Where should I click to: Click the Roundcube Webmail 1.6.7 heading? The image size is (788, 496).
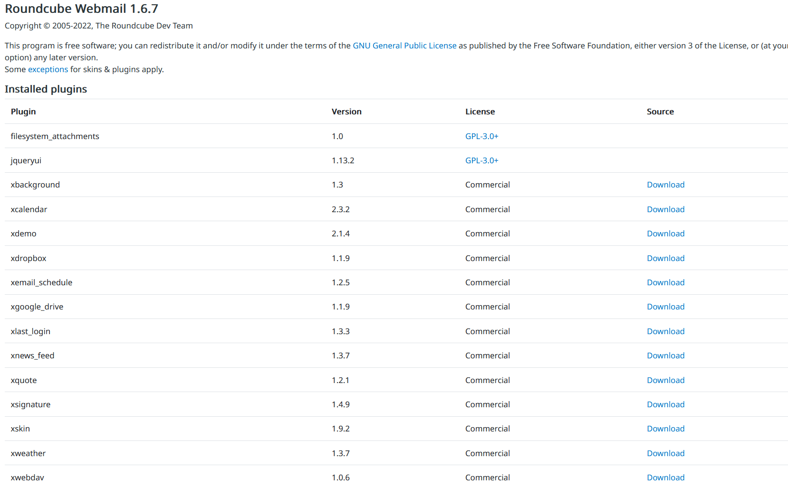tap(81, 9)
